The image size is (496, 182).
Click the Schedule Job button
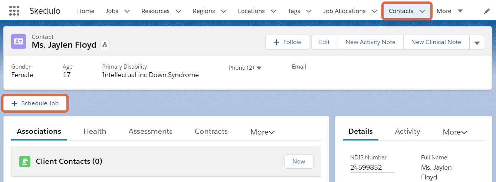[35, 103]
